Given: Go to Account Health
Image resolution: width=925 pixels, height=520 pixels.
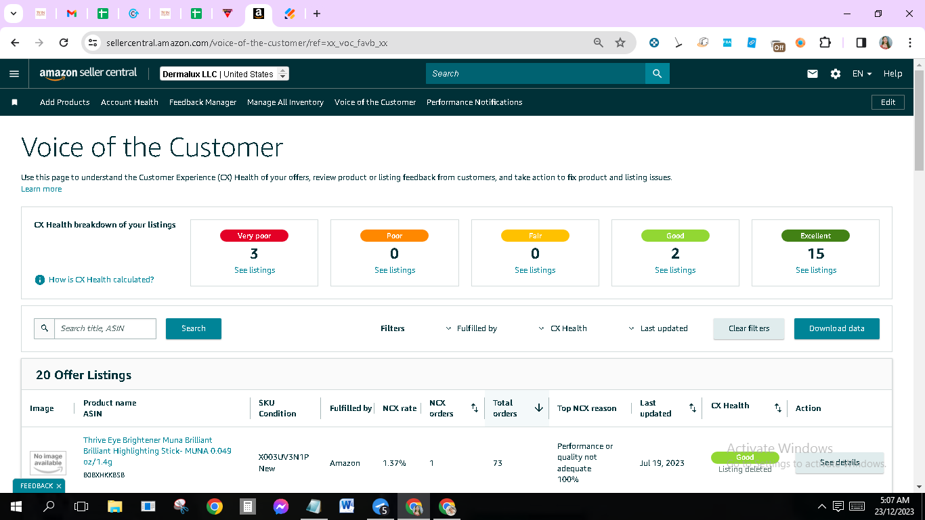Looking at the screenshot, I should click(x=129, y=102).
